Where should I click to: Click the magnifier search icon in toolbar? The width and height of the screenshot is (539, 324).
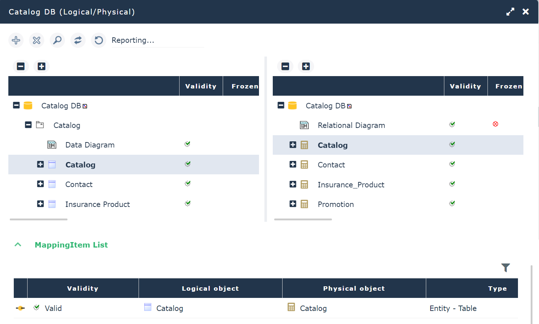57,40
